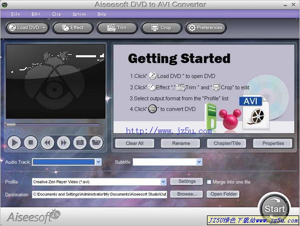This screenshot has height=226, width=300.
Task: Open the Help menu
Action: (102, 14)
